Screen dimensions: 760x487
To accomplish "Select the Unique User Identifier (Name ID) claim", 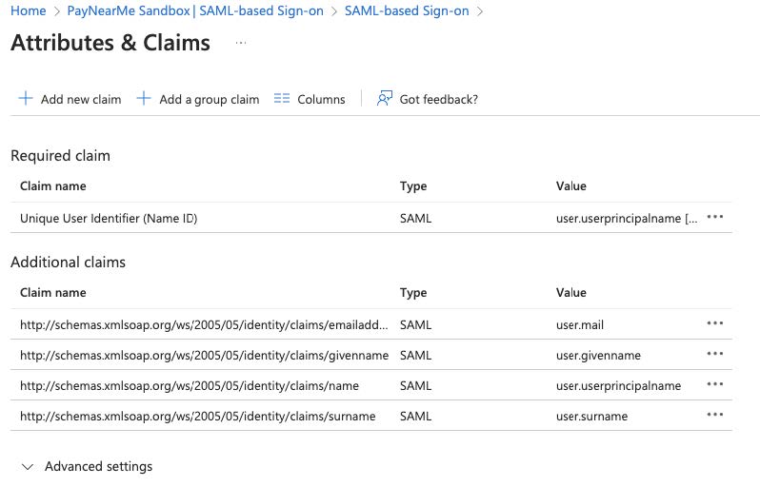I will tap(109, 219).
